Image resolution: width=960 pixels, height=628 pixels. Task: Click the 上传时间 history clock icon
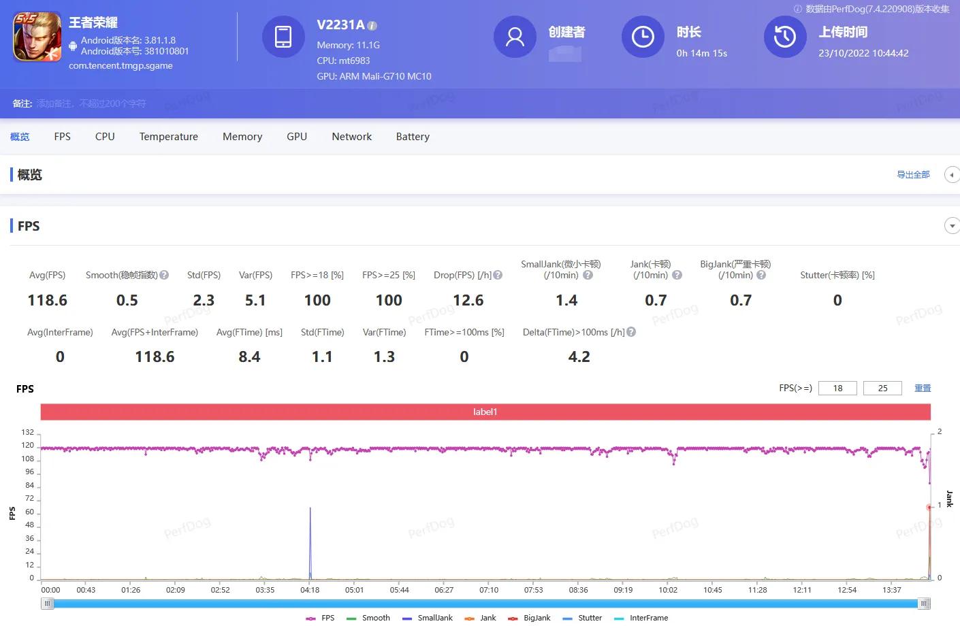785,37
